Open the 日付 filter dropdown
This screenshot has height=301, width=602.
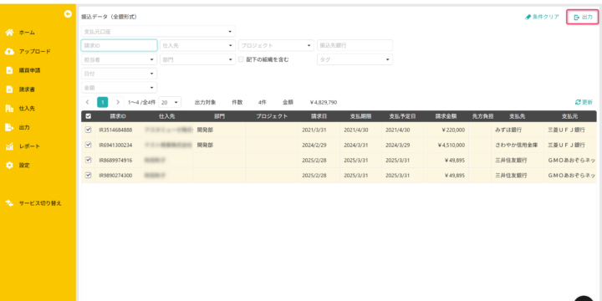119,74
